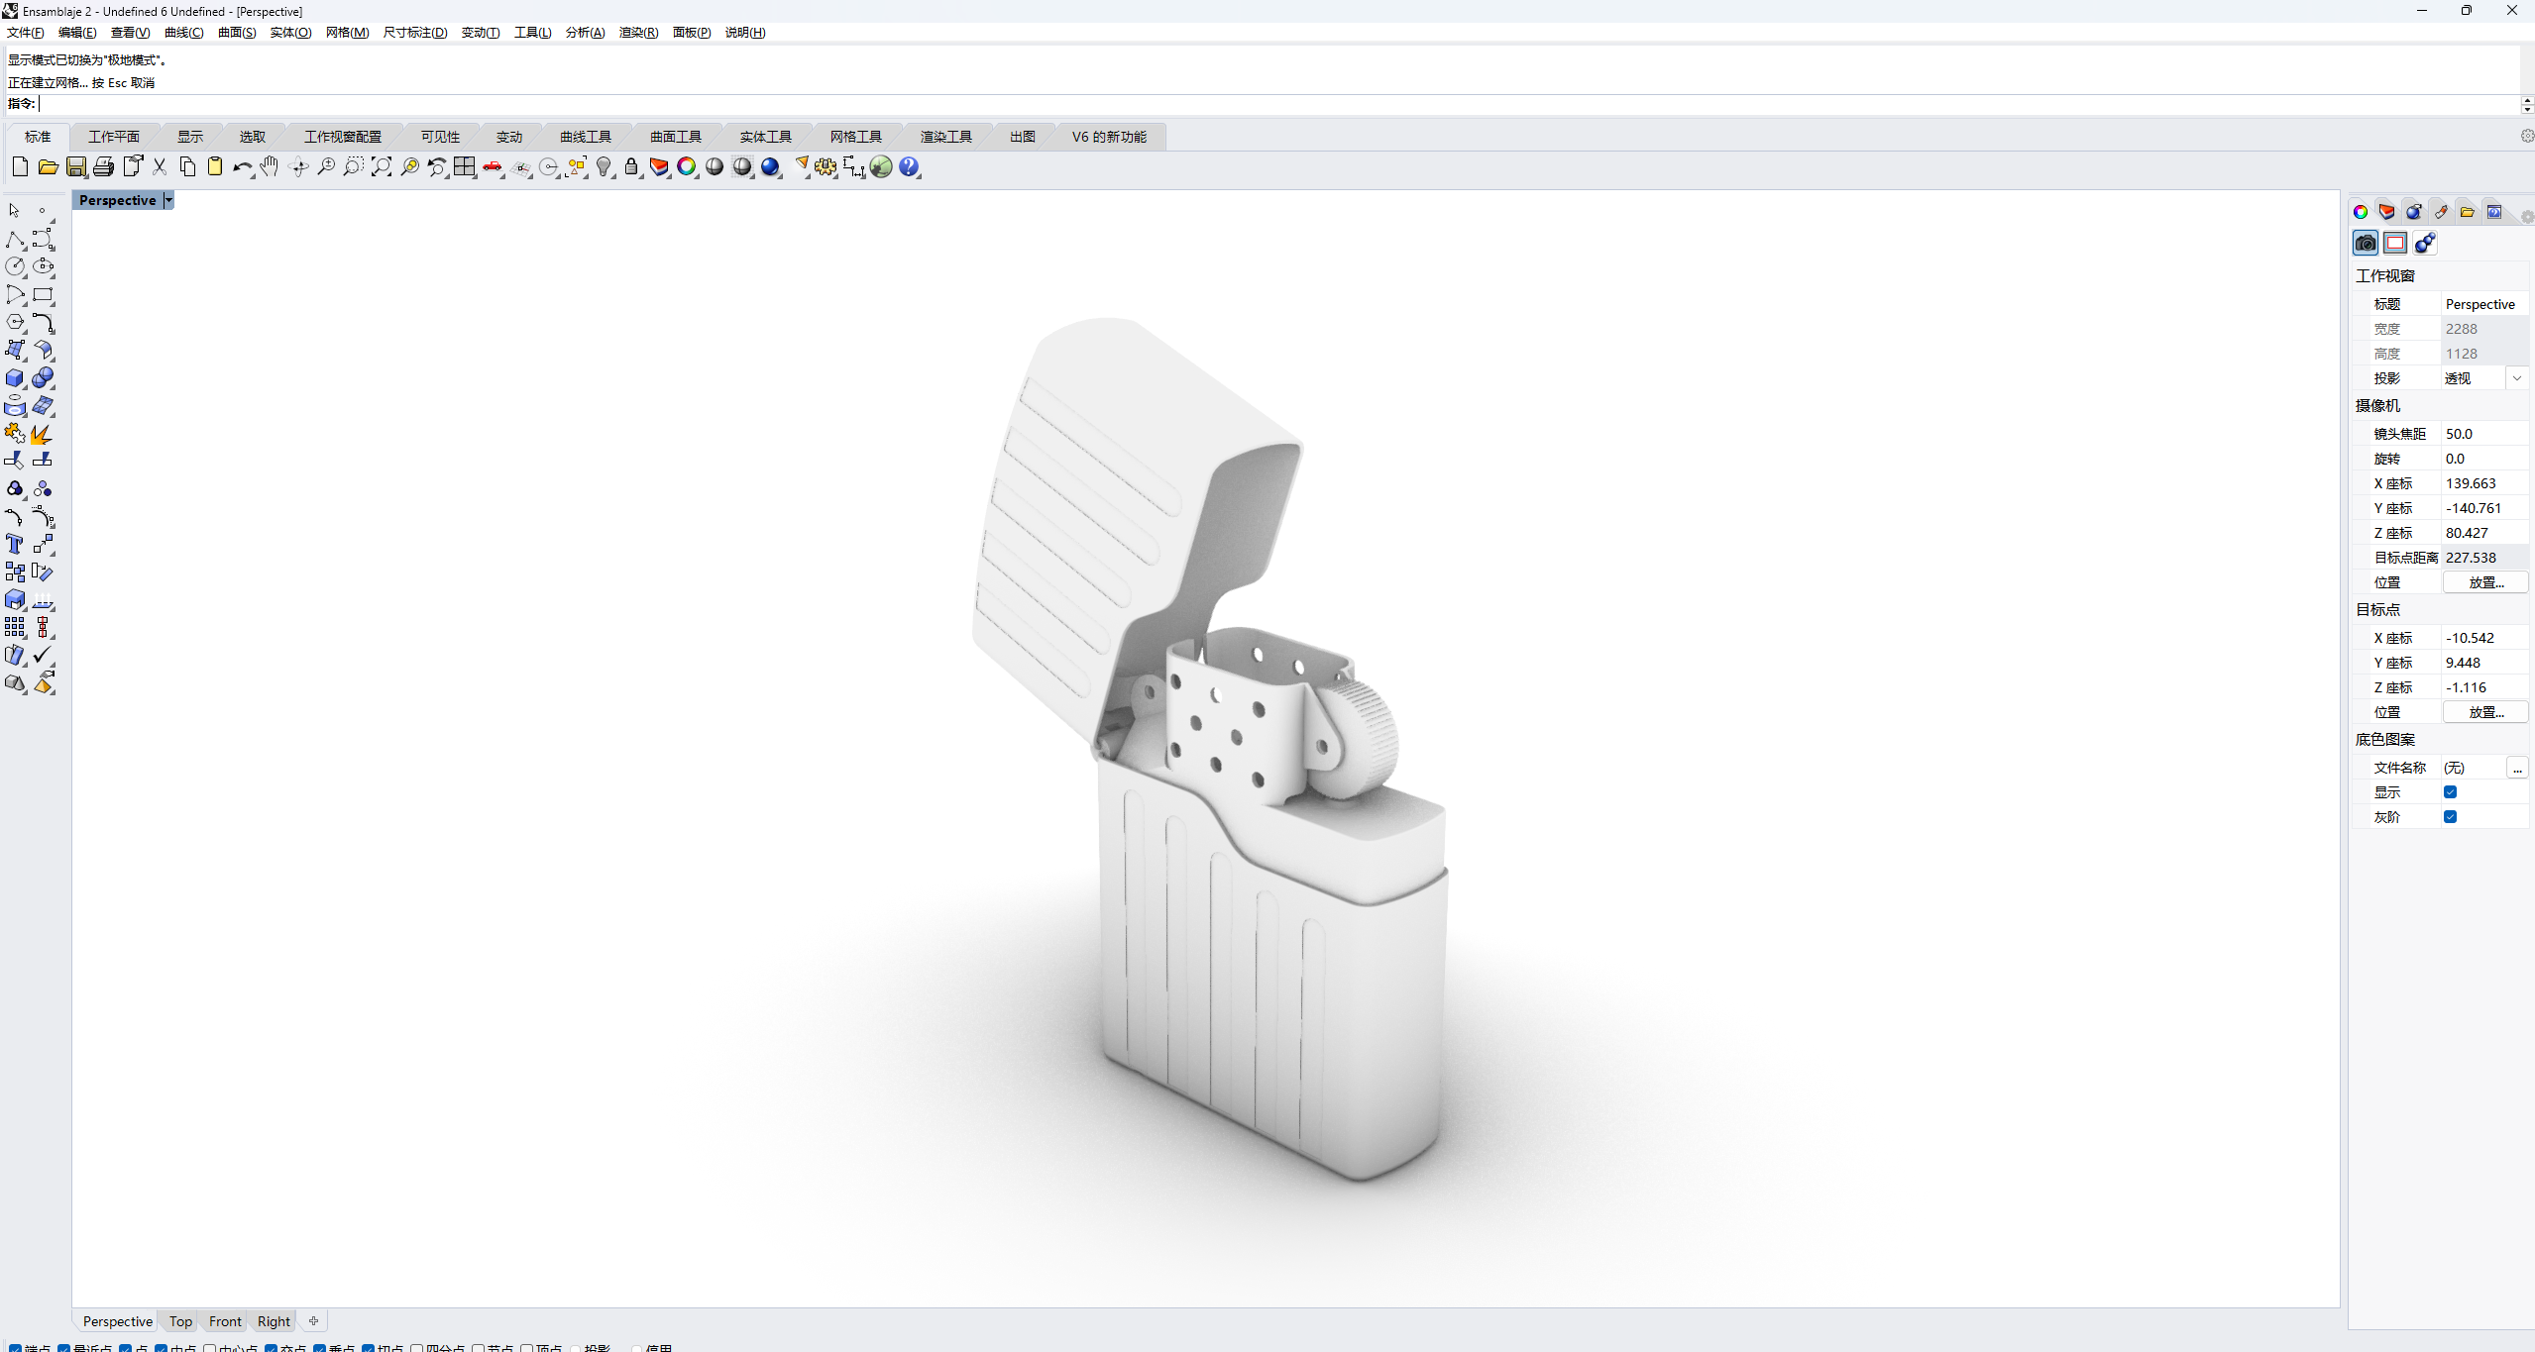The image size is (2535, 1352).
Task: Click the Rotate view icon
Action: [x=298, y=166]
